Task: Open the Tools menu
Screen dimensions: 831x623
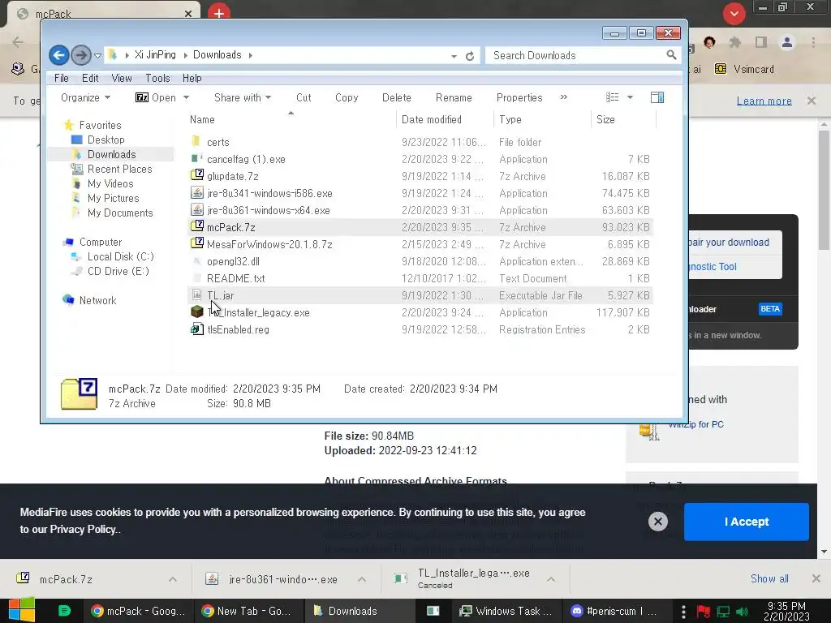Action: [157, 78]
